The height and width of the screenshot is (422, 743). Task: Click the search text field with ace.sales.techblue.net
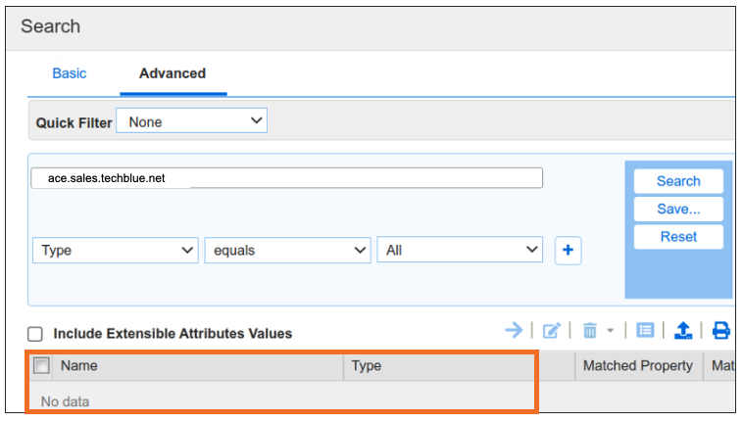286,178
